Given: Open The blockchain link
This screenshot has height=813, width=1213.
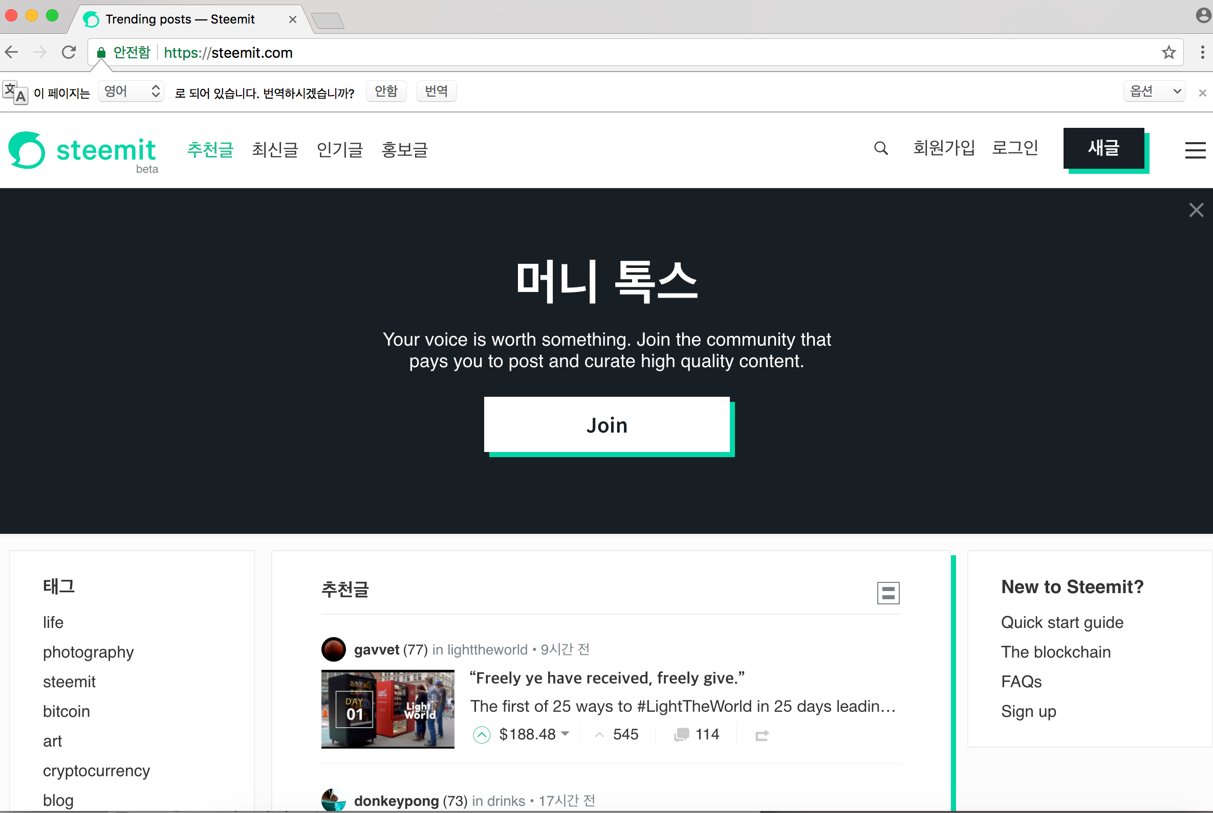Looking at the screenshot, I should coord(1056,652).
